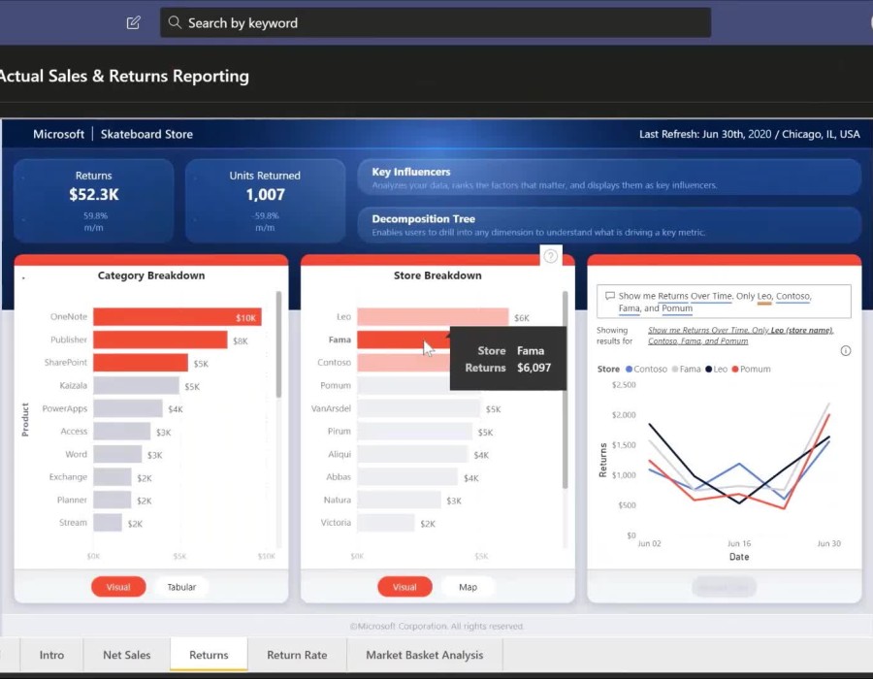Open the Return Rate tab
Viewport: 873px width, 679px height.
pyautogui.click(x=297, y=655)
